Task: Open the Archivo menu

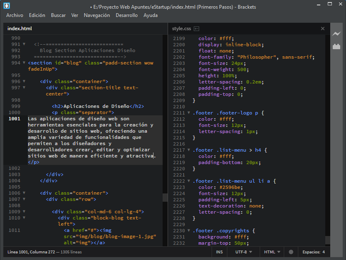Action: point(15,15)
